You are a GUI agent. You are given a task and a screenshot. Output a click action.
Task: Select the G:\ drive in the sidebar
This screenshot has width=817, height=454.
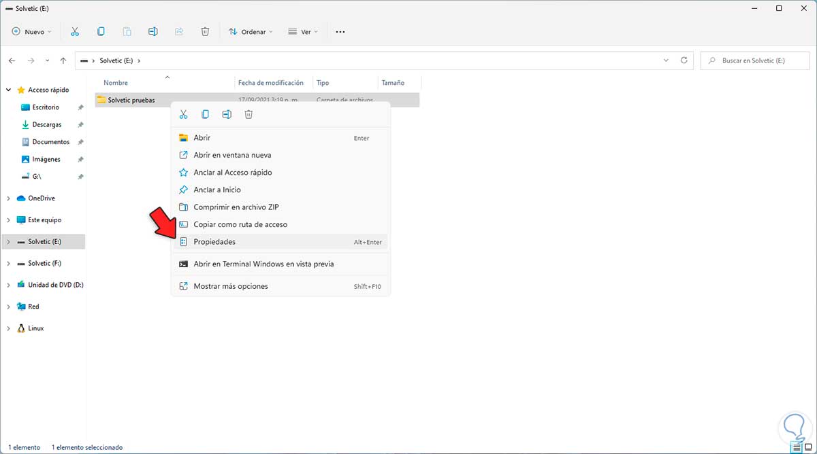(x=37, y=177)
